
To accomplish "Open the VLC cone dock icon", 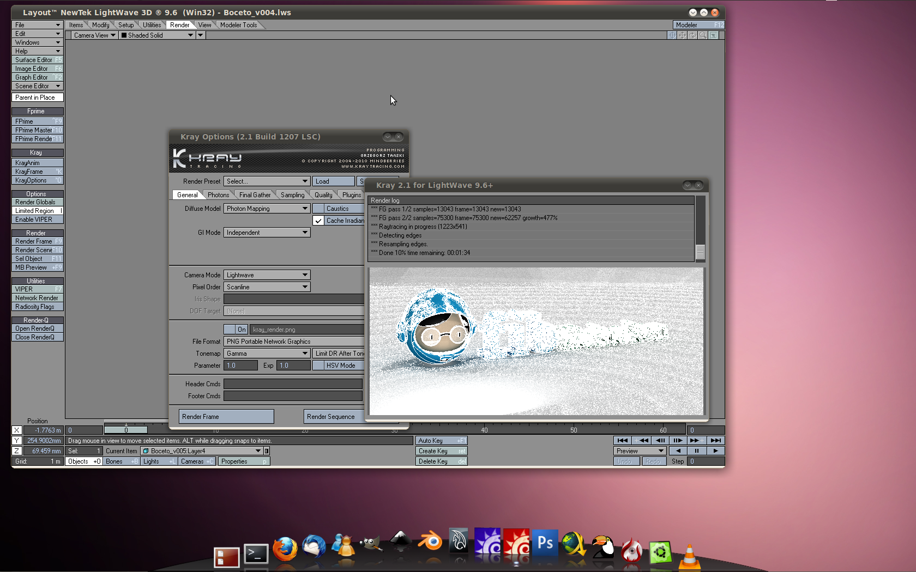I will coord(689,557).
